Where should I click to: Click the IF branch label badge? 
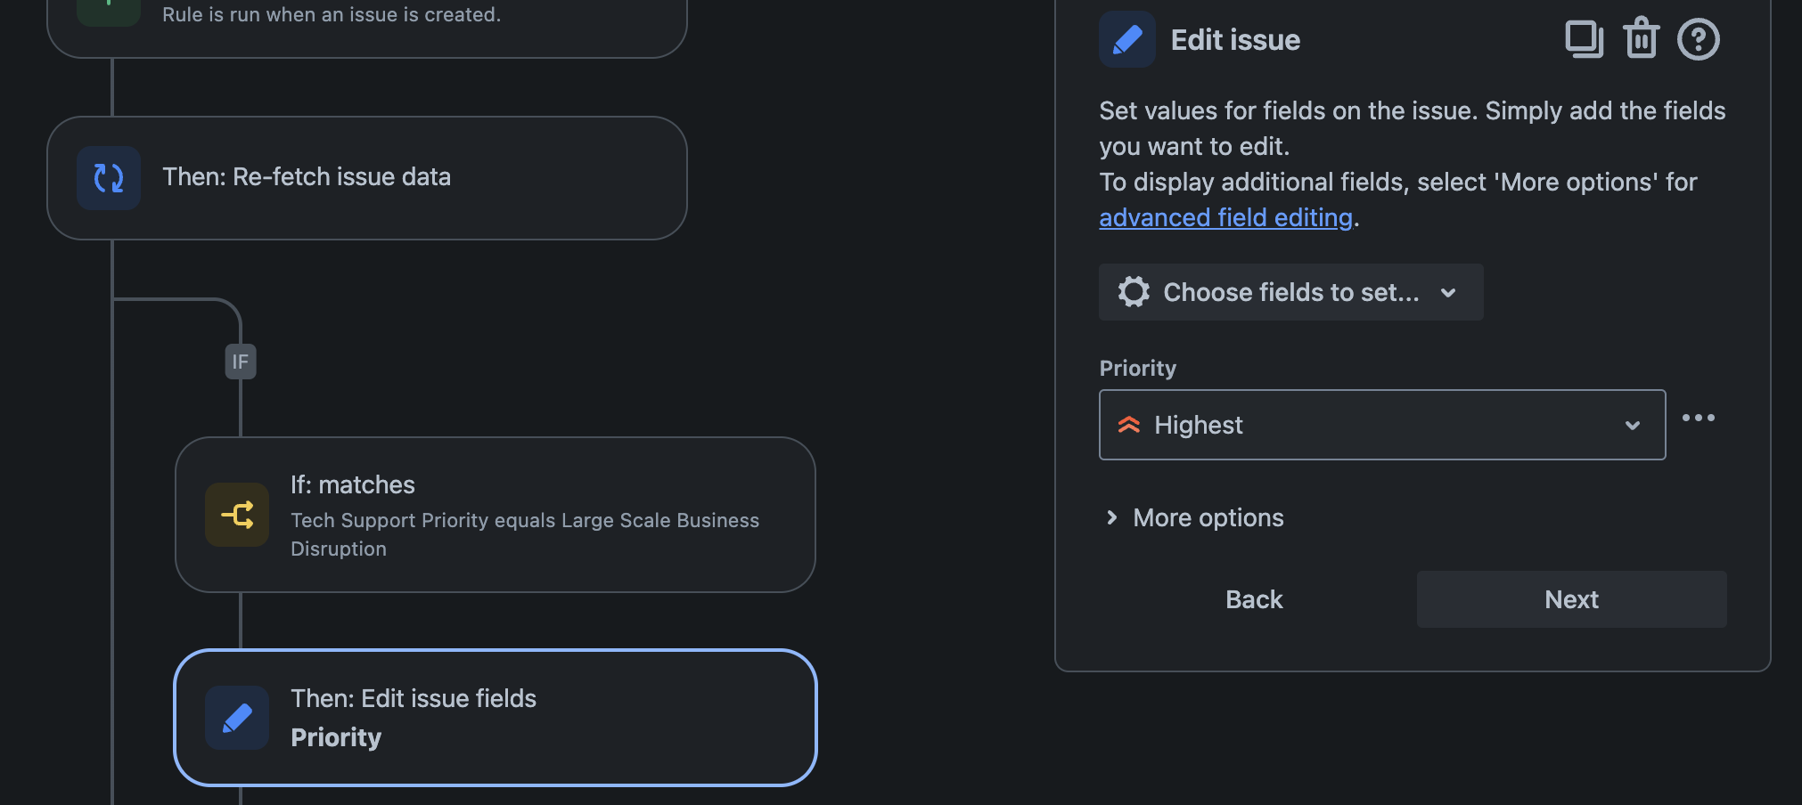(x=241, y=362)
